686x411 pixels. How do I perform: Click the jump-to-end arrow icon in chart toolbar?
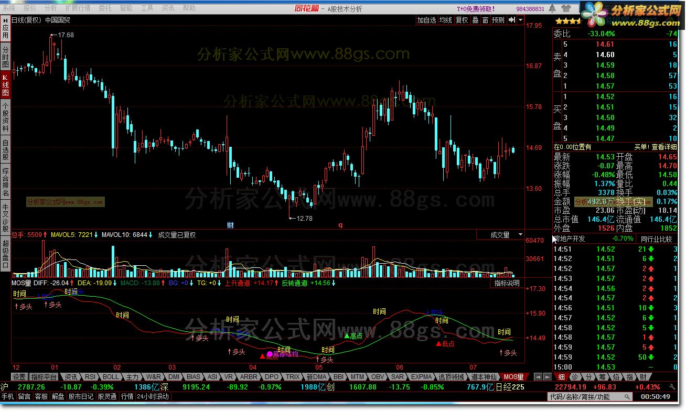coord(511,20)
